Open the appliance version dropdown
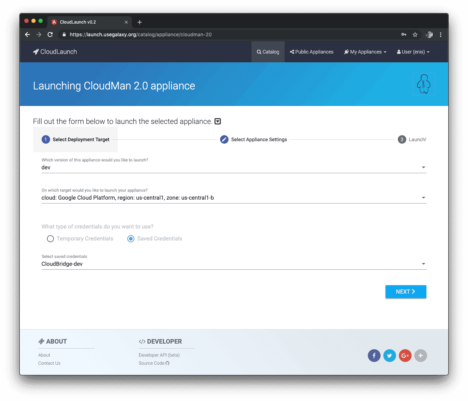Viewport: 468px width, 401px height. [x=233, y=168]
